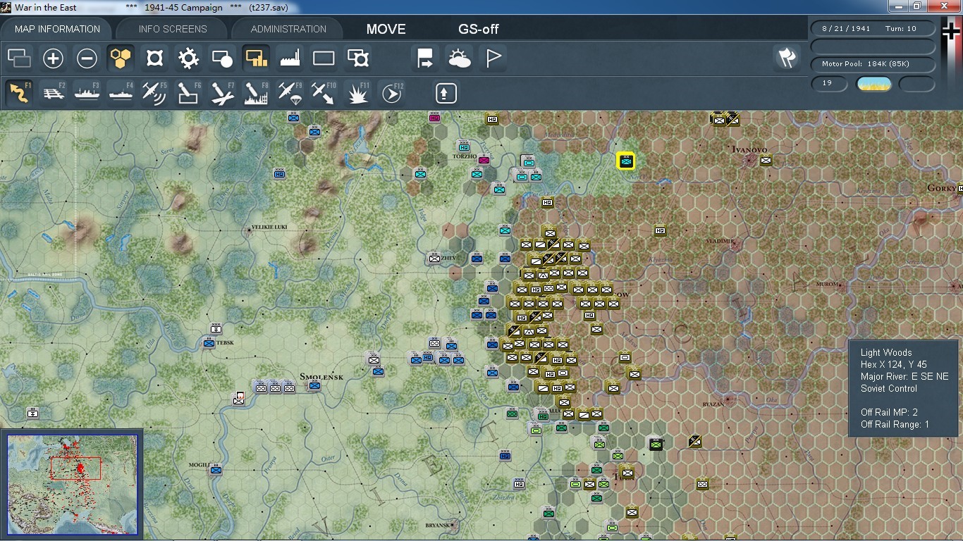Click the flag with arrow icon
The height and width of the screenshot is (541, 963).
(x=425, y=58)
